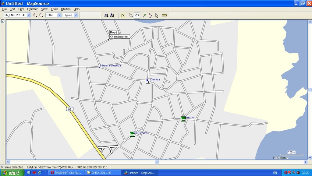Open the Utilities menu
Screen dimensions: 312x176
tap(66, 9)
